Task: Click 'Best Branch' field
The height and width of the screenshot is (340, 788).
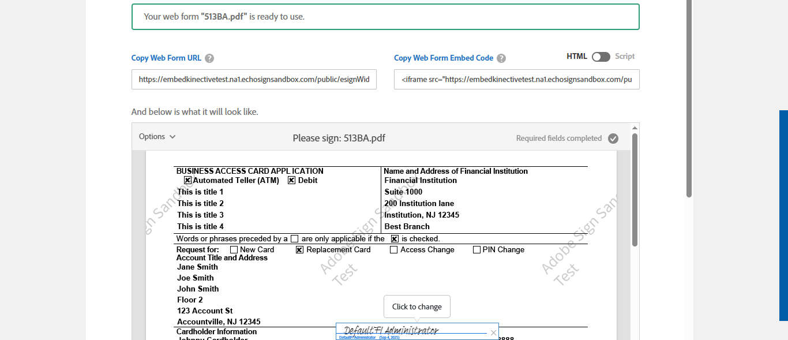Action: click(x=407, y=226)
